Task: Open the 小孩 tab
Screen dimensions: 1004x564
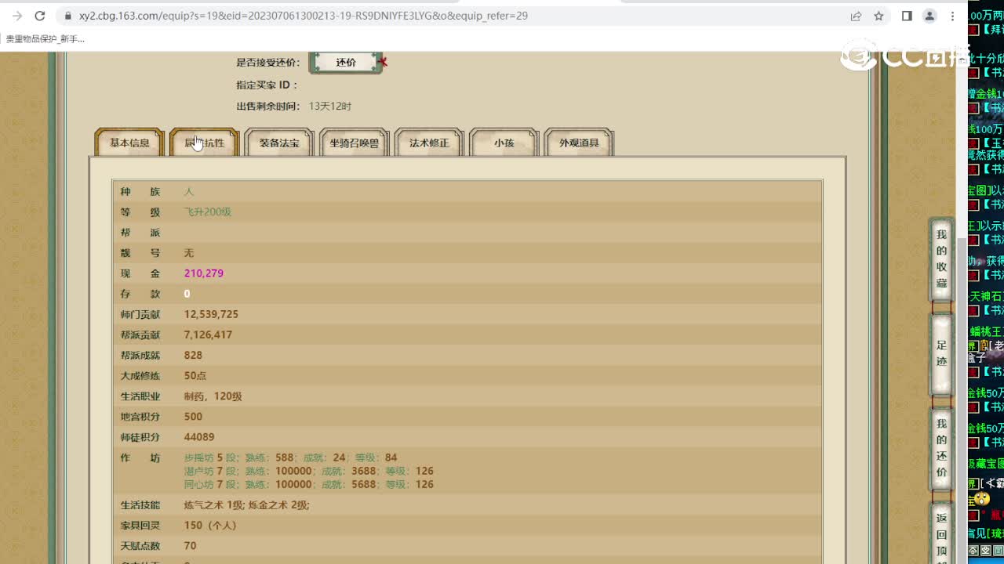Action: [x=504, y=143]
